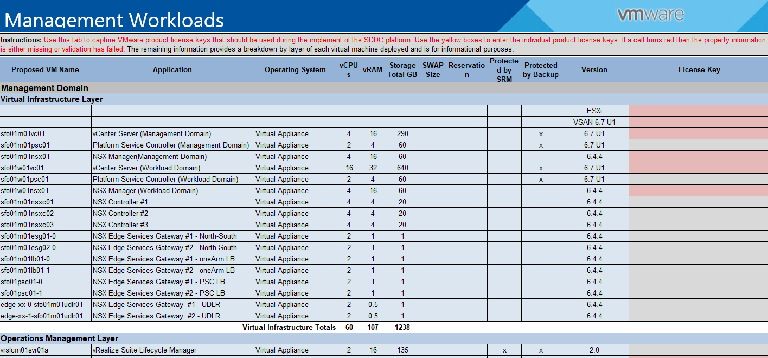Click the "Virtual Infrastructure Layer" heading
This screenshot has width=768, height=358.
(52, 99)
